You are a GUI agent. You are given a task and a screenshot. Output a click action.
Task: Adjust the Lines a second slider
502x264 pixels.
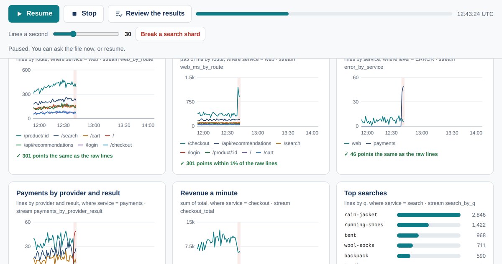pyautogui.click(x=86, y=34)
